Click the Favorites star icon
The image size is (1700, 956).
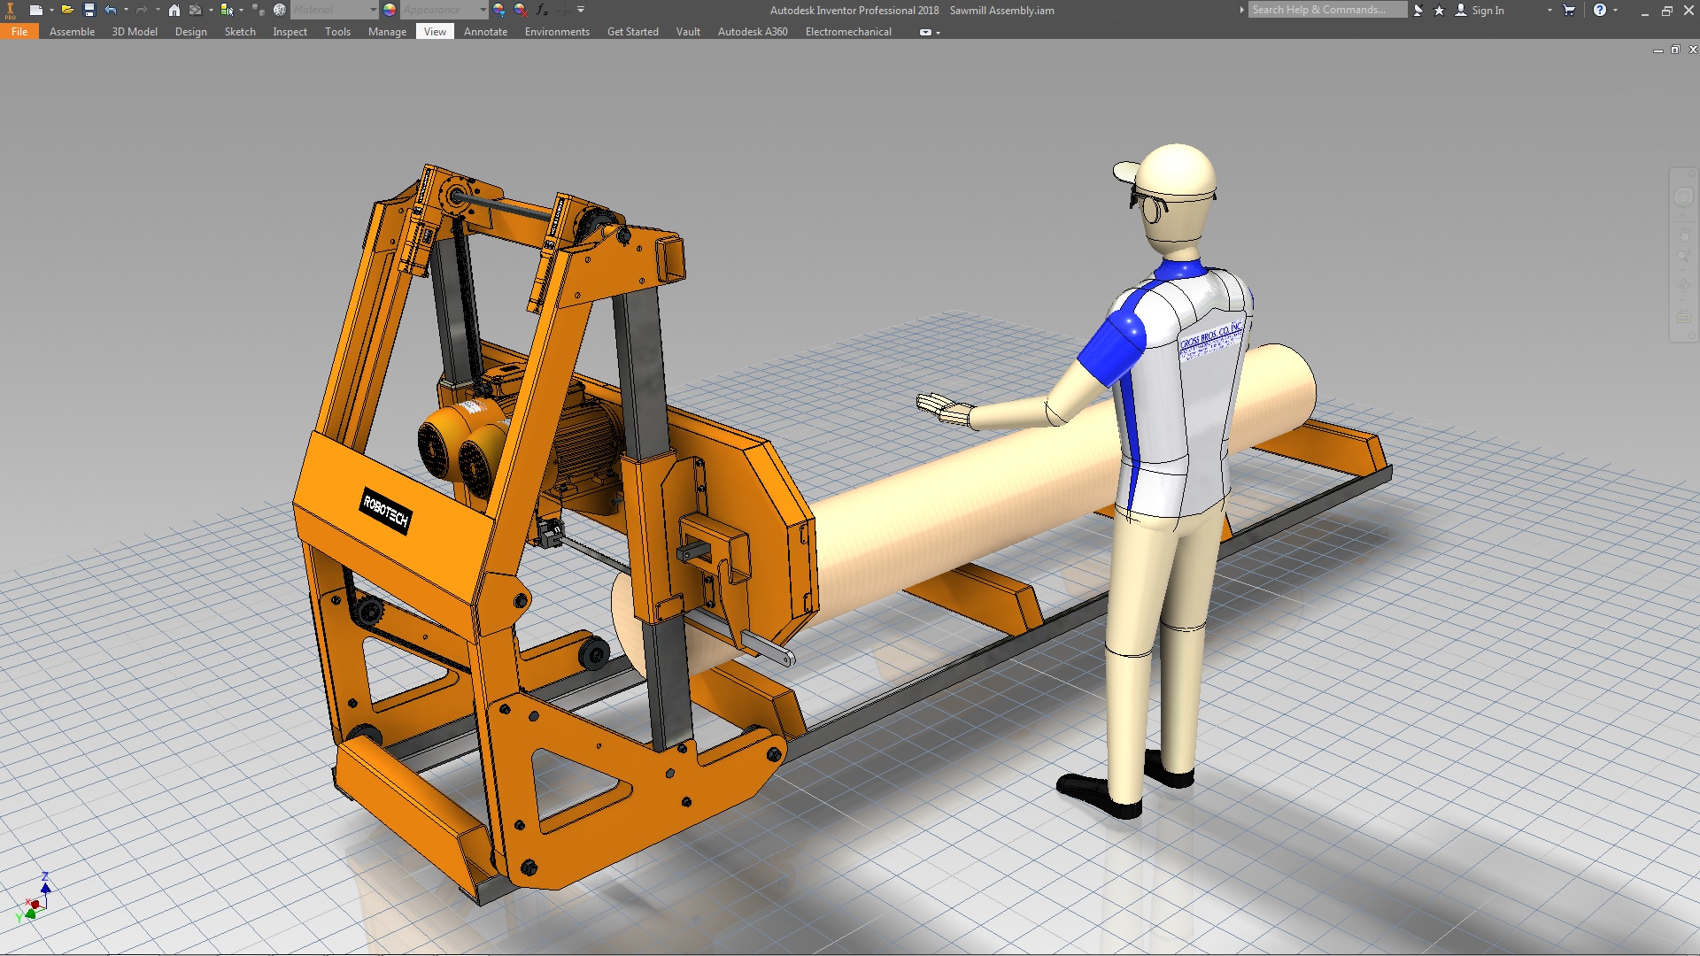pos(1439,10)
